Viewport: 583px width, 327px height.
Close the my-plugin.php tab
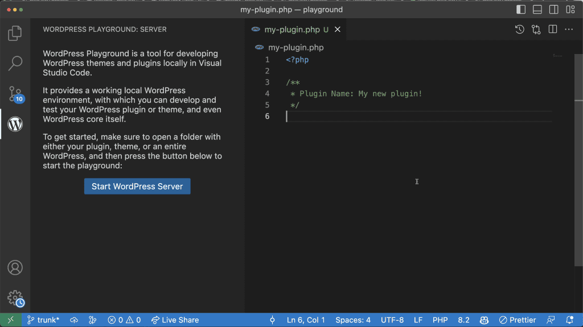point(338,30)
